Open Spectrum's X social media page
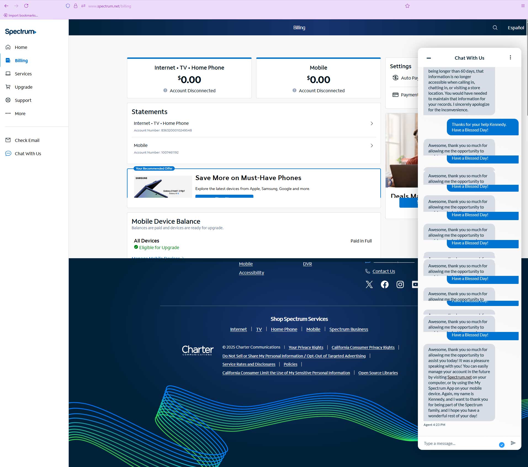Screen dimensions: 528x467 pos(369,284)
